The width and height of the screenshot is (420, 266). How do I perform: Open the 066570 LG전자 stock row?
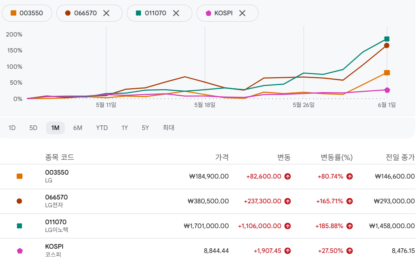[208, 201]
